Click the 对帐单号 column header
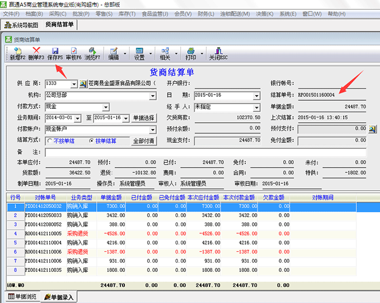The width and height of the screenshot is (380, 303). [x=45, y=198]
